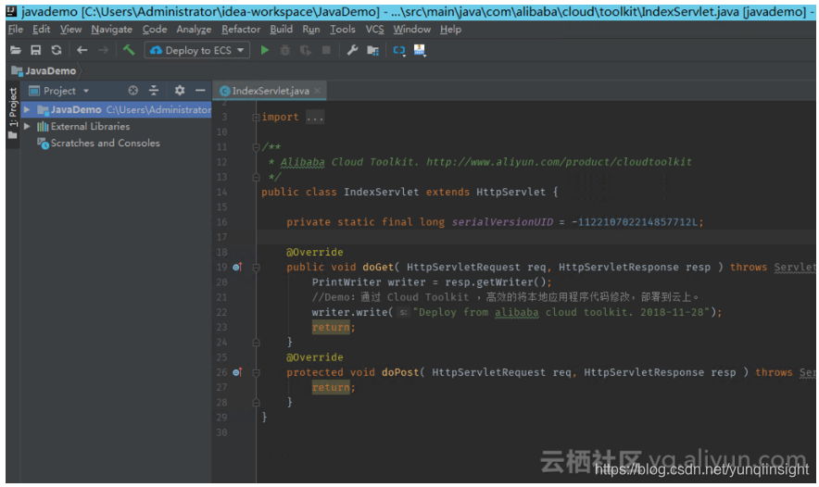Open Project panel gear settings
Screen dimensions: 819x487
180,91
